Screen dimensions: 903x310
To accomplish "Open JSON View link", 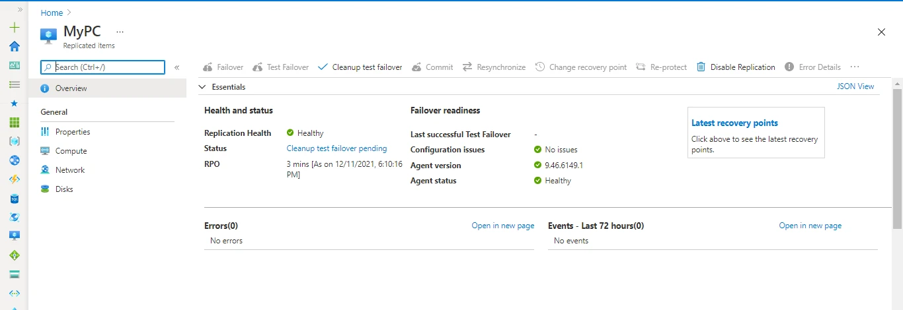I will point(855,86).
